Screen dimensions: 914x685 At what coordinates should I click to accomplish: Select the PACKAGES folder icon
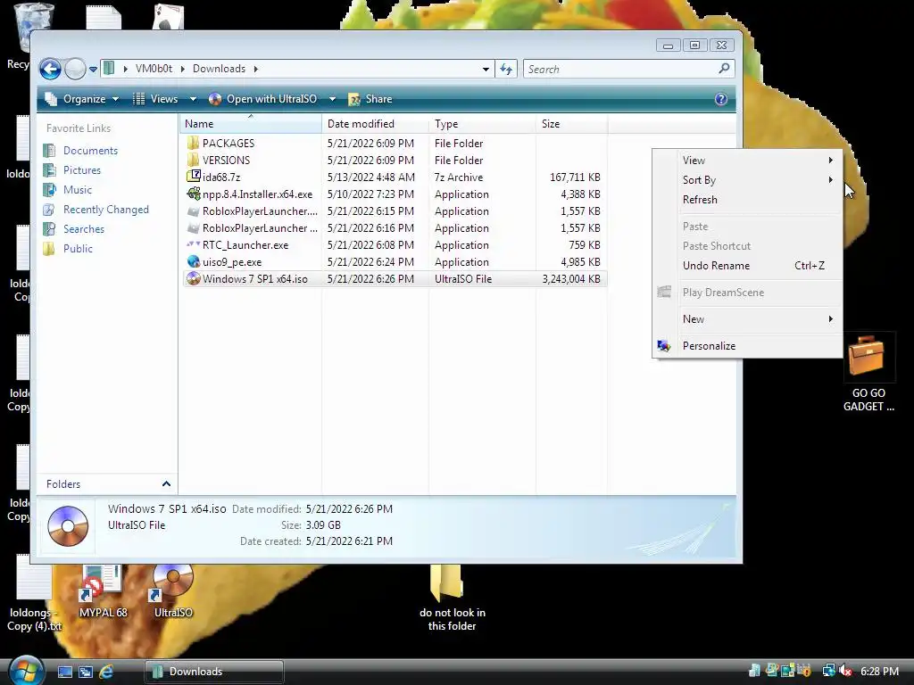193,144
